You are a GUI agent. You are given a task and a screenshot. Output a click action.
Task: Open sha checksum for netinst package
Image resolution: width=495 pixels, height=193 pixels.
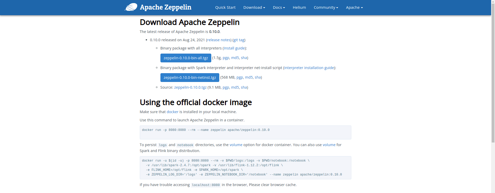(x=258, y=77)
